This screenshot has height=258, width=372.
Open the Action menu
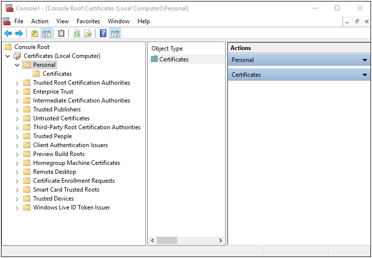(40, 21)
